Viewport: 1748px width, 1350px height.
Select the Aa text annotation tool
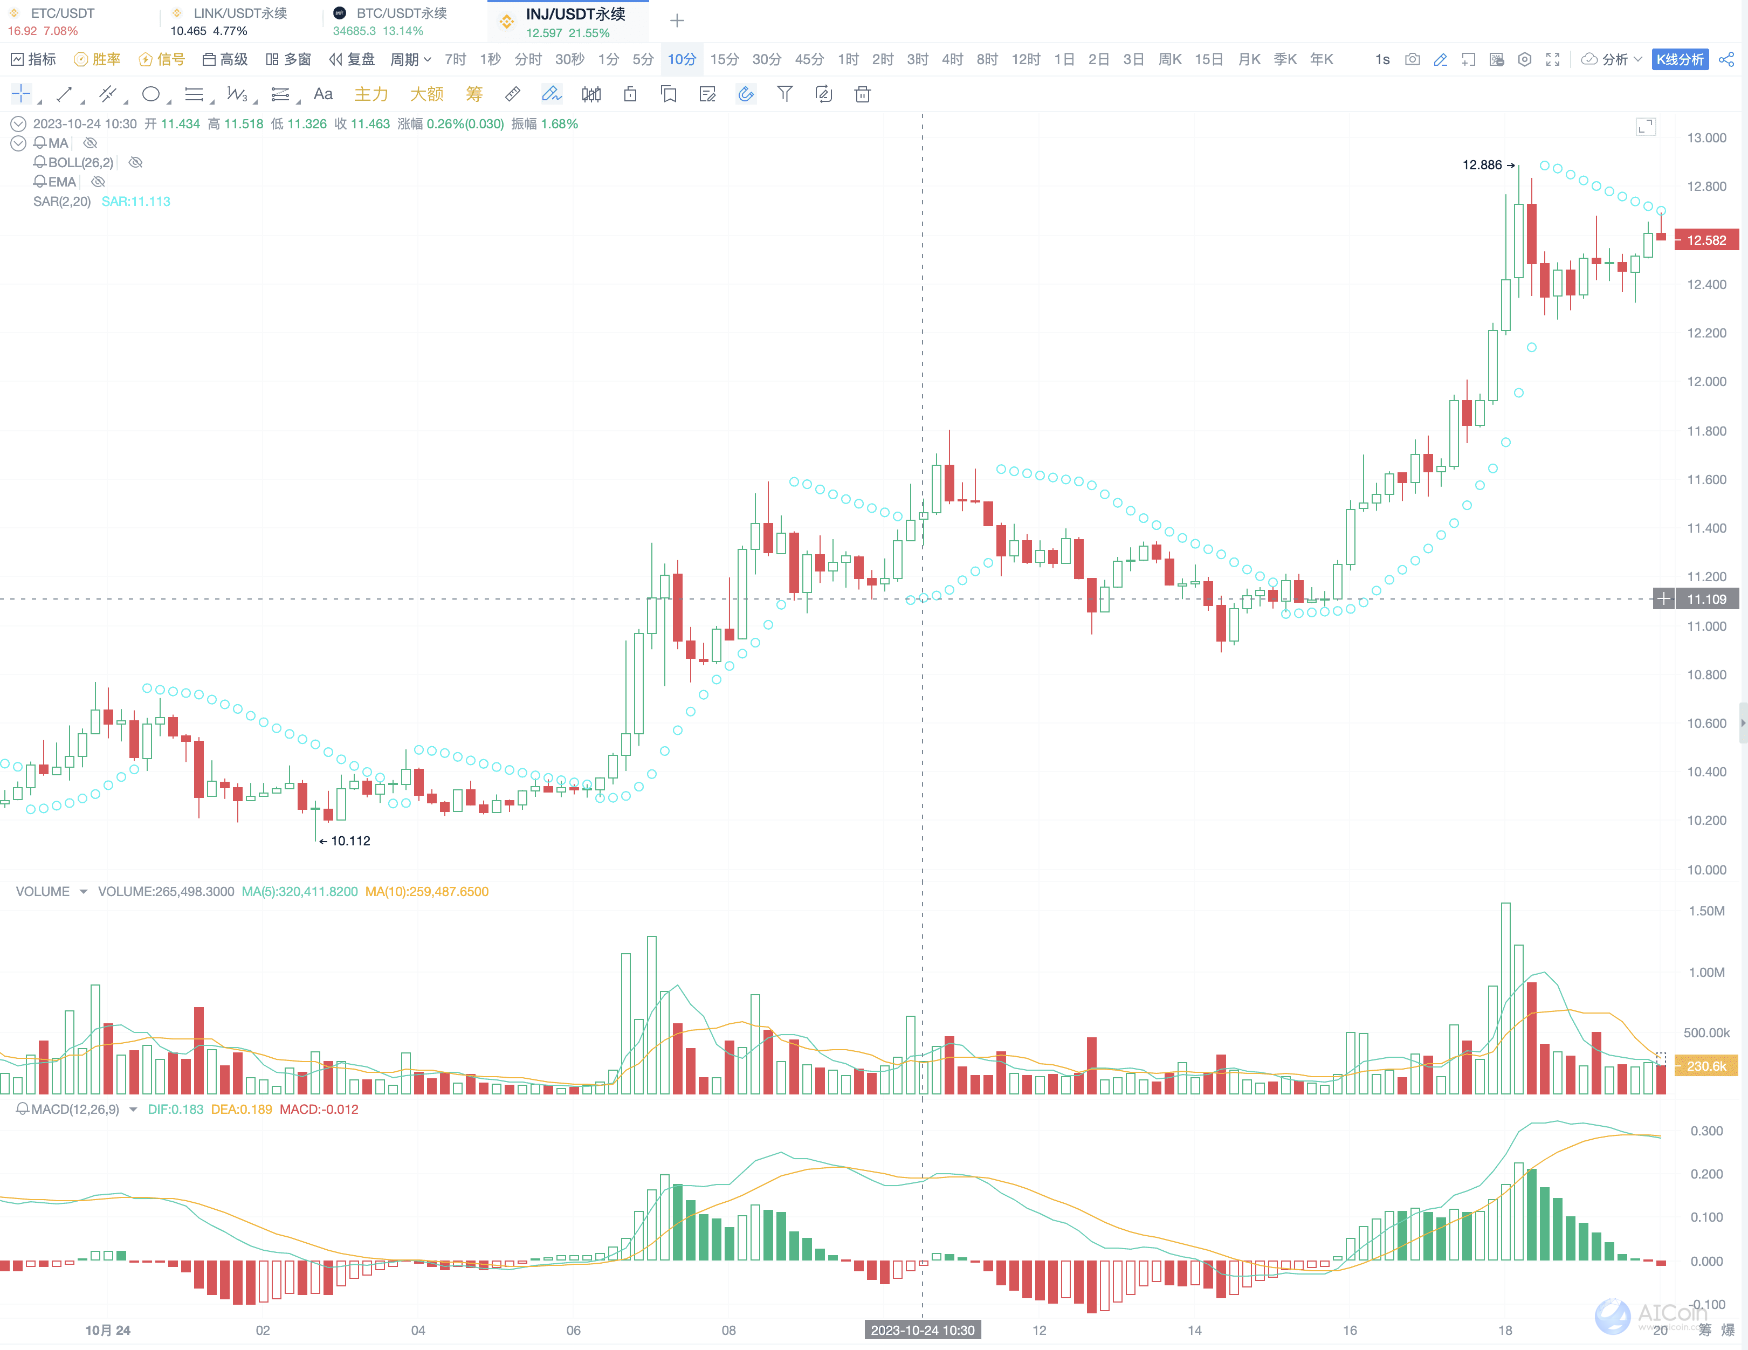(x=324, y=94)
